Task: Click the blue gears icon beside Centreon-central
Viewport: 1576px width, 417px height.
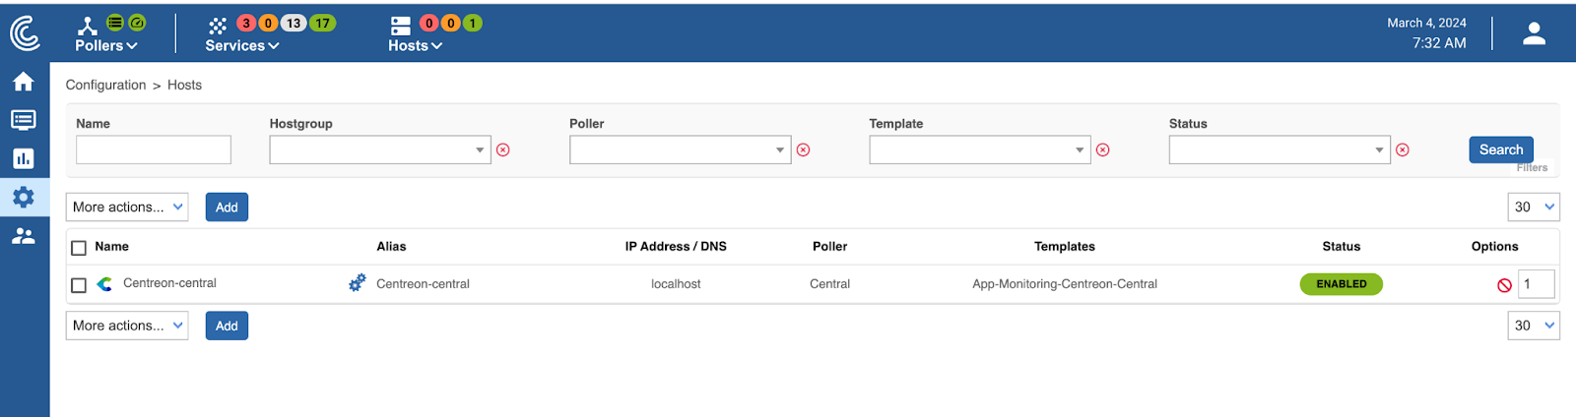Action: click(358, 283)
